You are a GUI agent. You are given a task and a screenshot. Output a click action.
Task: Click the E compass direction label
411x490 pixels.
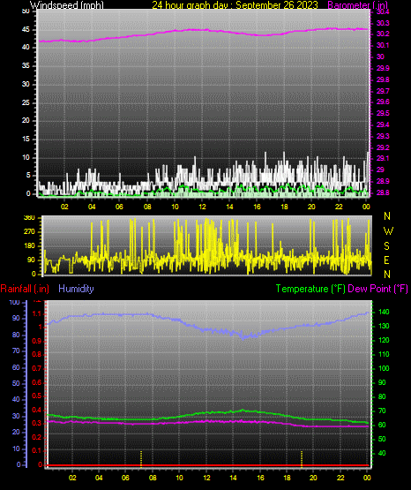click(386, 260)
